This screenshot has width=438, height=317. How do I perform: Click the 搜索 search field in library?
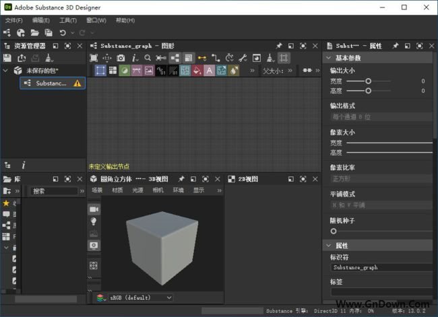click(54, 191)
